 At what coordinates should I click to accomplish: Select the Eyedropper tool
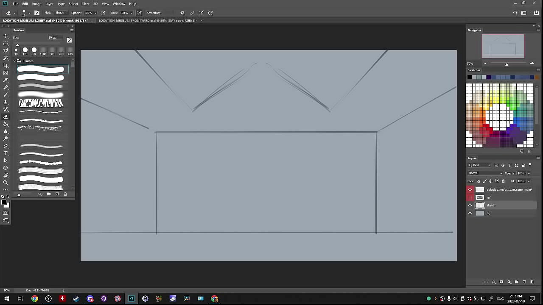coord(6,80)
